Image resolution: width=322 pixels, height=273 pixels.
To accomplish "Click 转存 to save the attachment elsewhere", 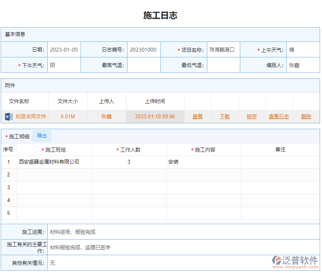I will click(251, 116).
